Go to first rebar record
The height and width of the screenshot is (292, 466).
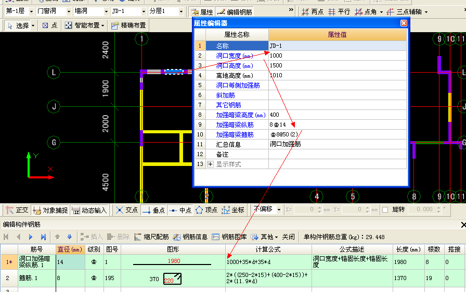[6, 237]
